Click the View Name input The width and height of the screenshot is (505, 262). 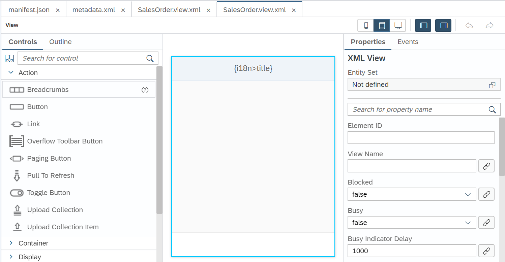click(412, 166)
